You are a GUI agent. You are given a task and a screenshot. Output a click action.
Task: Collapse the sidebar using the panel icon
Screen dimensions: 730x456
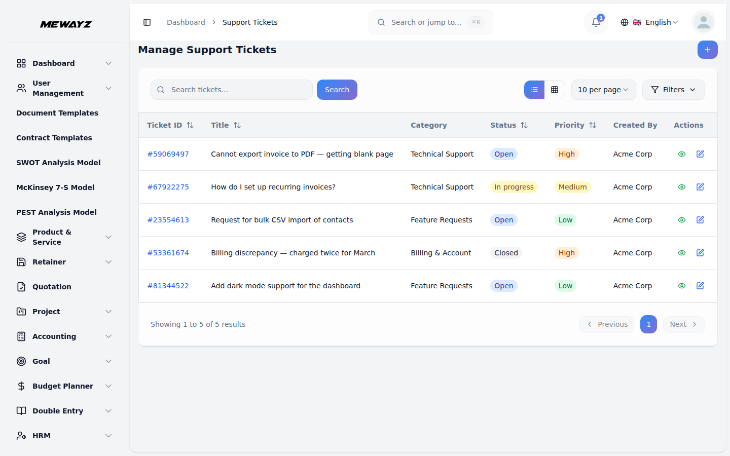tap(147, 22)
